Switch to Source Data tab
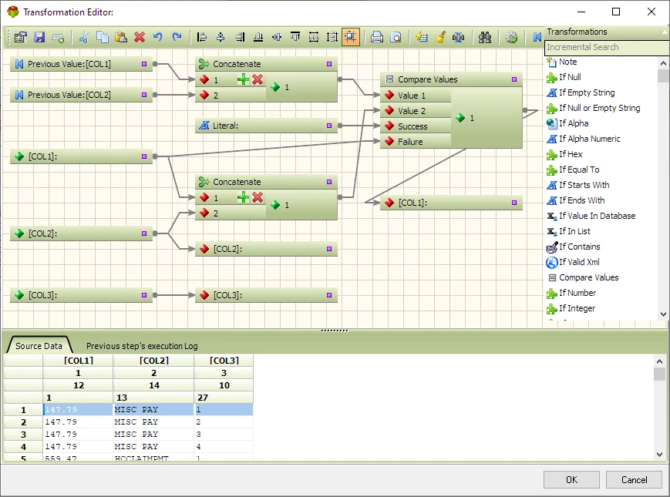670x497 pixels. [39, 346]
